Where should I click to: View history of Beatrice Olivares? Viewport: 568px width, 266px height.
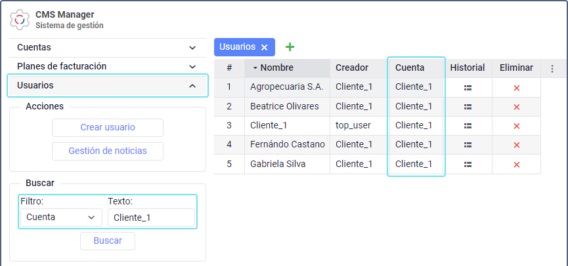click(468, 107)
